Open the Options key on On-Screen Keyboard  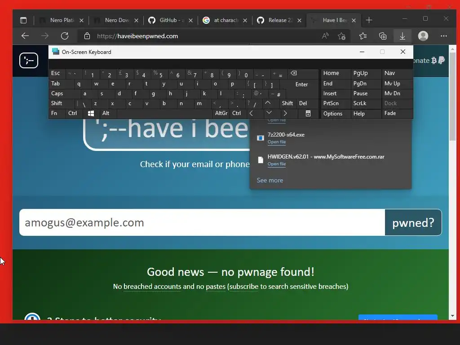tap(336, 114)
